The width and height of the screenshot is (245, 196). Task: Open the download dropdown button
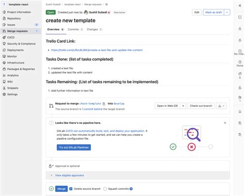tap(221, 106)
